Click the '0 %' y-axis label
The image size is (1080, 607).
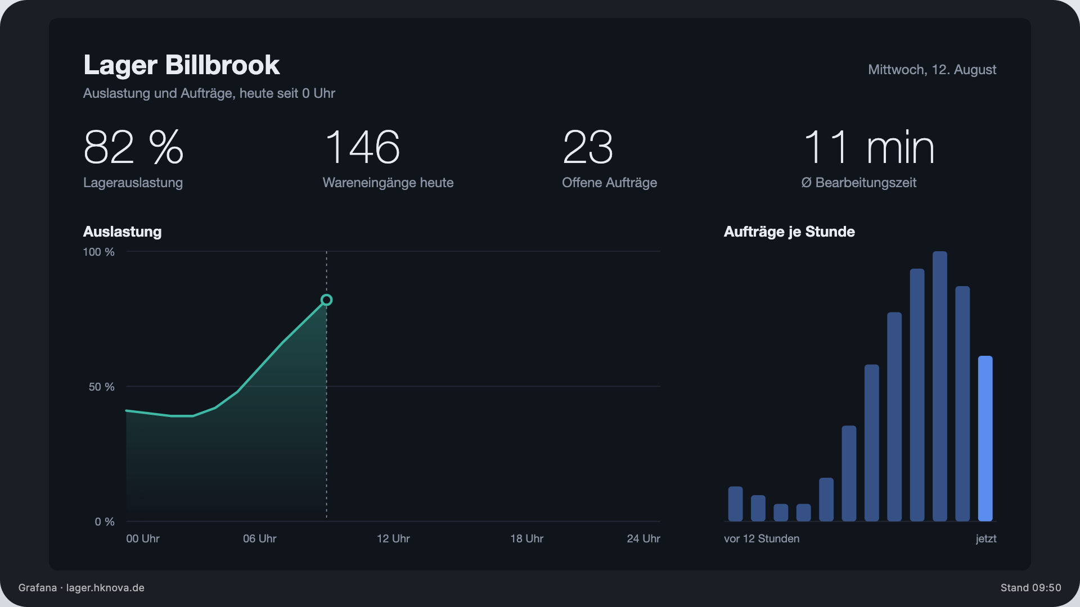coord(105,522)
